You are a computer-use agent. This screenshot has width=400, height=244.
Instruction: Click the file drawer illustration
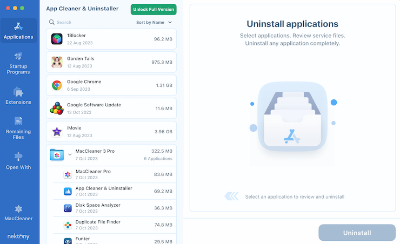pyautogui.click(x=292, y=117)
